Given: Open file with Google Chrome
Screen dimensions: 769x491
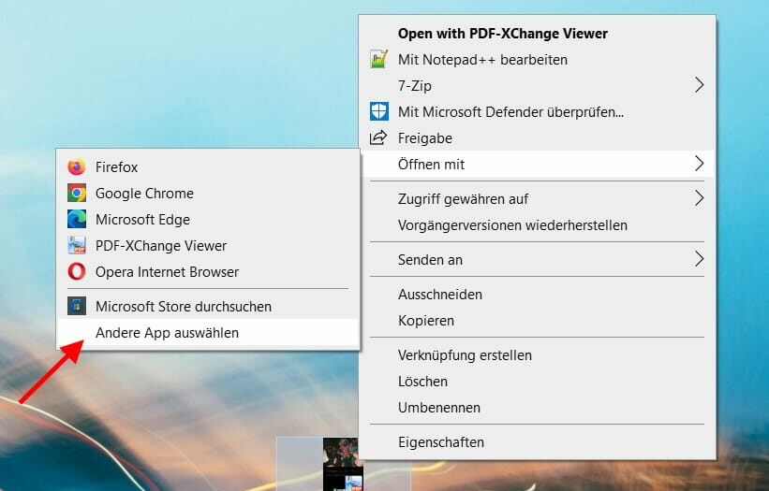Looking at the screenshot, I should click(208, 194).
